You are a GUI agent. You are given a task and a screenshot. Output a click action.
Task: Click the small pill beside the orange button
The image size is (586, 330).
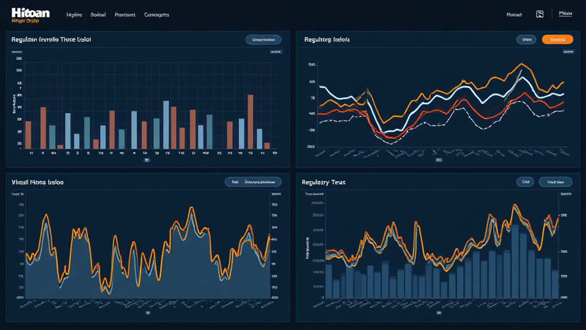point(526,40)
